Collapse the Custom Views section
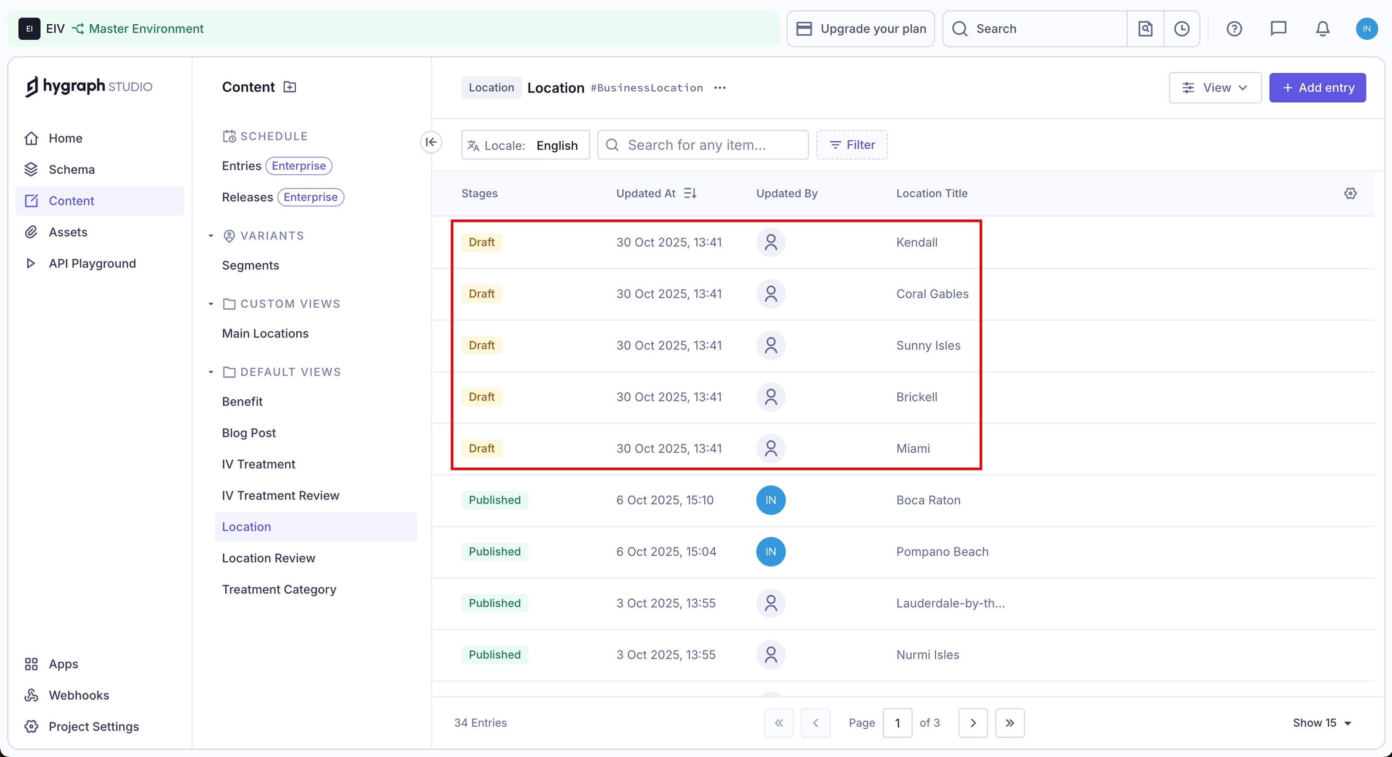1392x757 pixels. pyautogui.click(x=211, y=304)
